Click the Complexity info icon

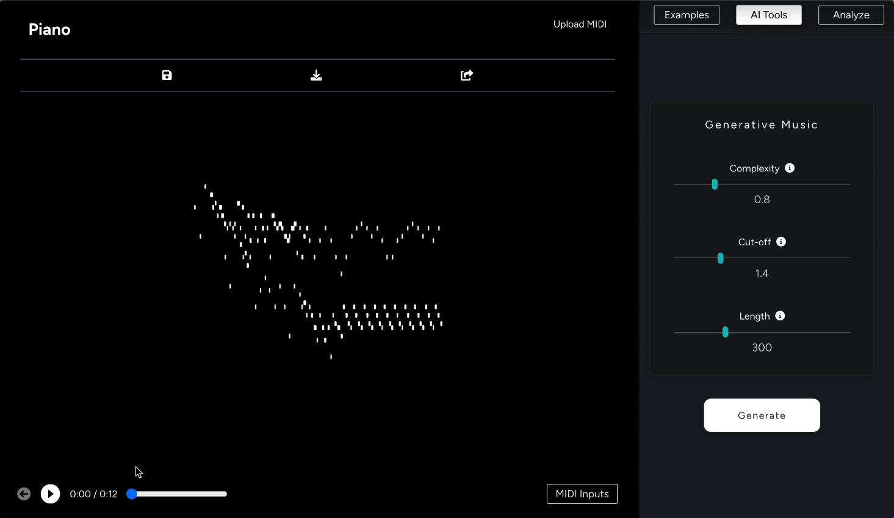pyautogui.click(x=790, y=168)
